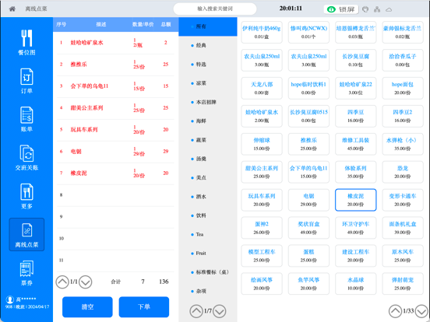Click the network icon in top bar
The width and height of the screenshot is (430, 322).
pyautogui.click(x=377, y=9)
